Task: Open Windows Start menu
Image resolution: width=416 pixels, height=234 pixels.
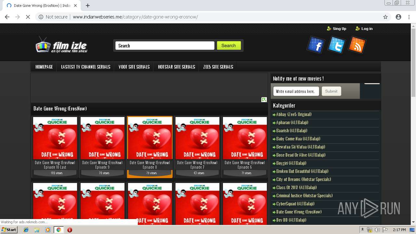Action: (9, 230)
